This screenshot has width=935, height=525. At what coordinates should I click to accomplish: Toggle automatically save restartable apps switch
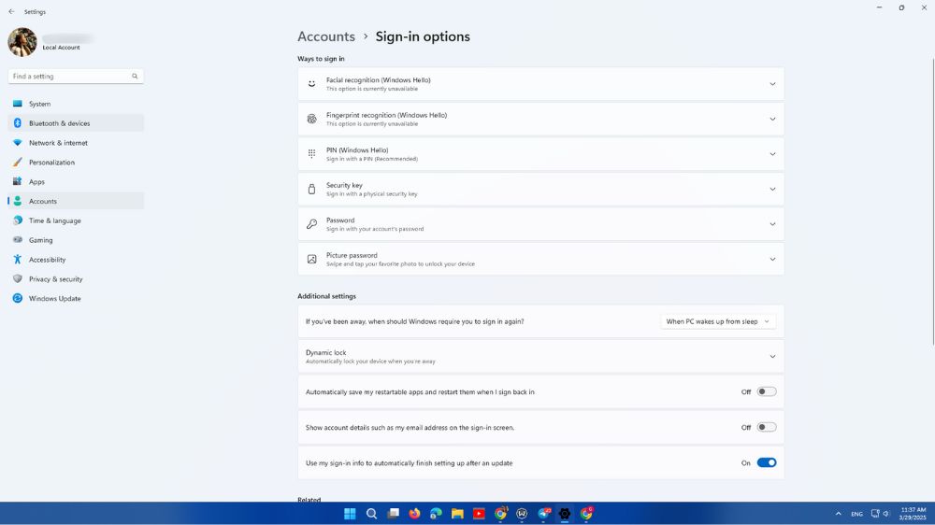pyautogui.click(x=767, y=391)
